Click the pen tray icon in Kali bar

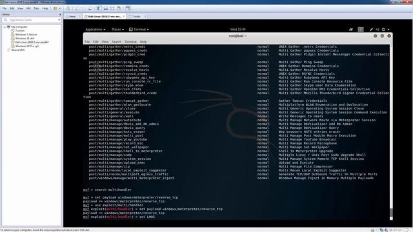click(372, 30)
